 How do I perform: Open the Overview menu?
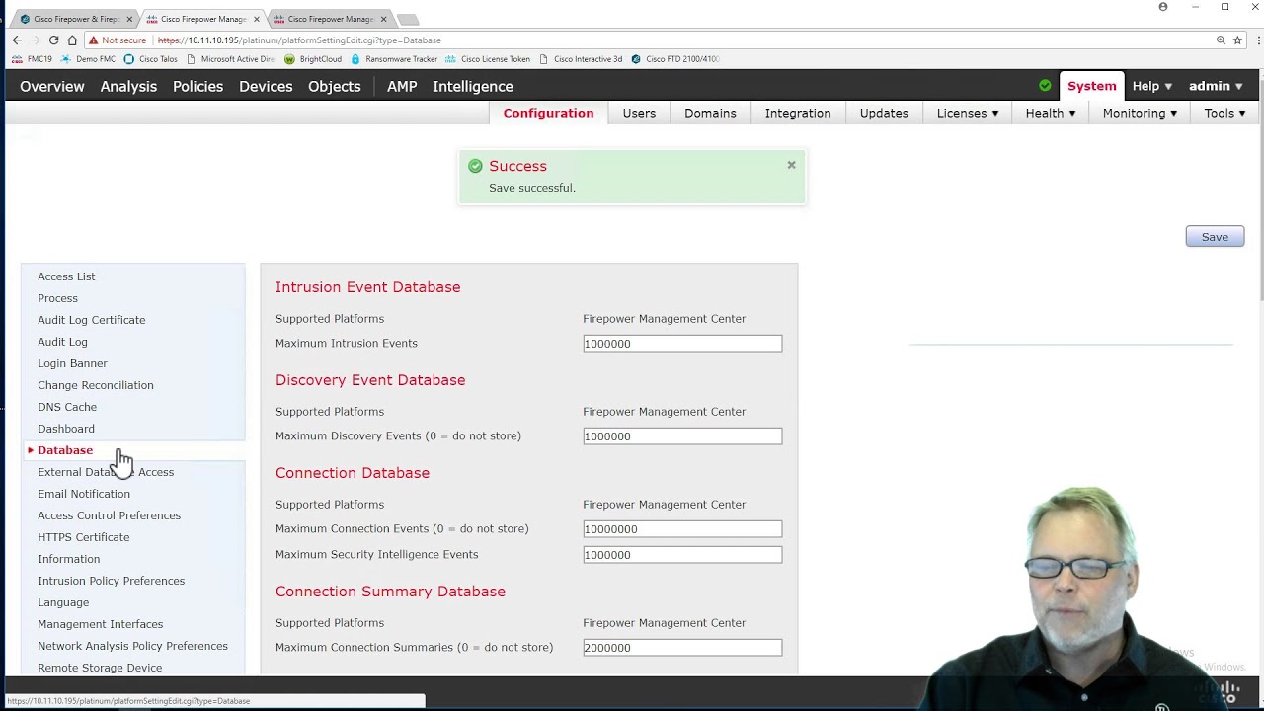(52, 86)
